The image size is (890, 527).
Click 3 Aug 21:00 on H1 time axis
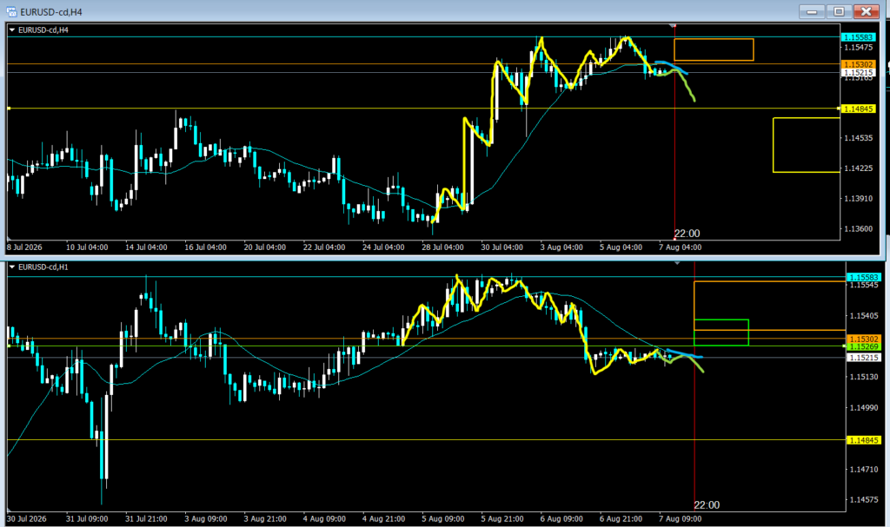[264, 518]
